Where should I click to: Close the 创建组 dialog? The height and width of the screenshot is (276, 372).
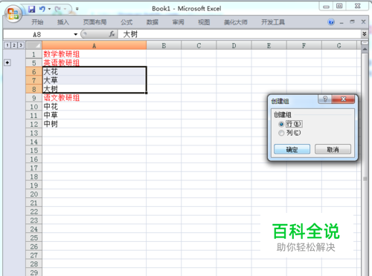click(343, 99)
